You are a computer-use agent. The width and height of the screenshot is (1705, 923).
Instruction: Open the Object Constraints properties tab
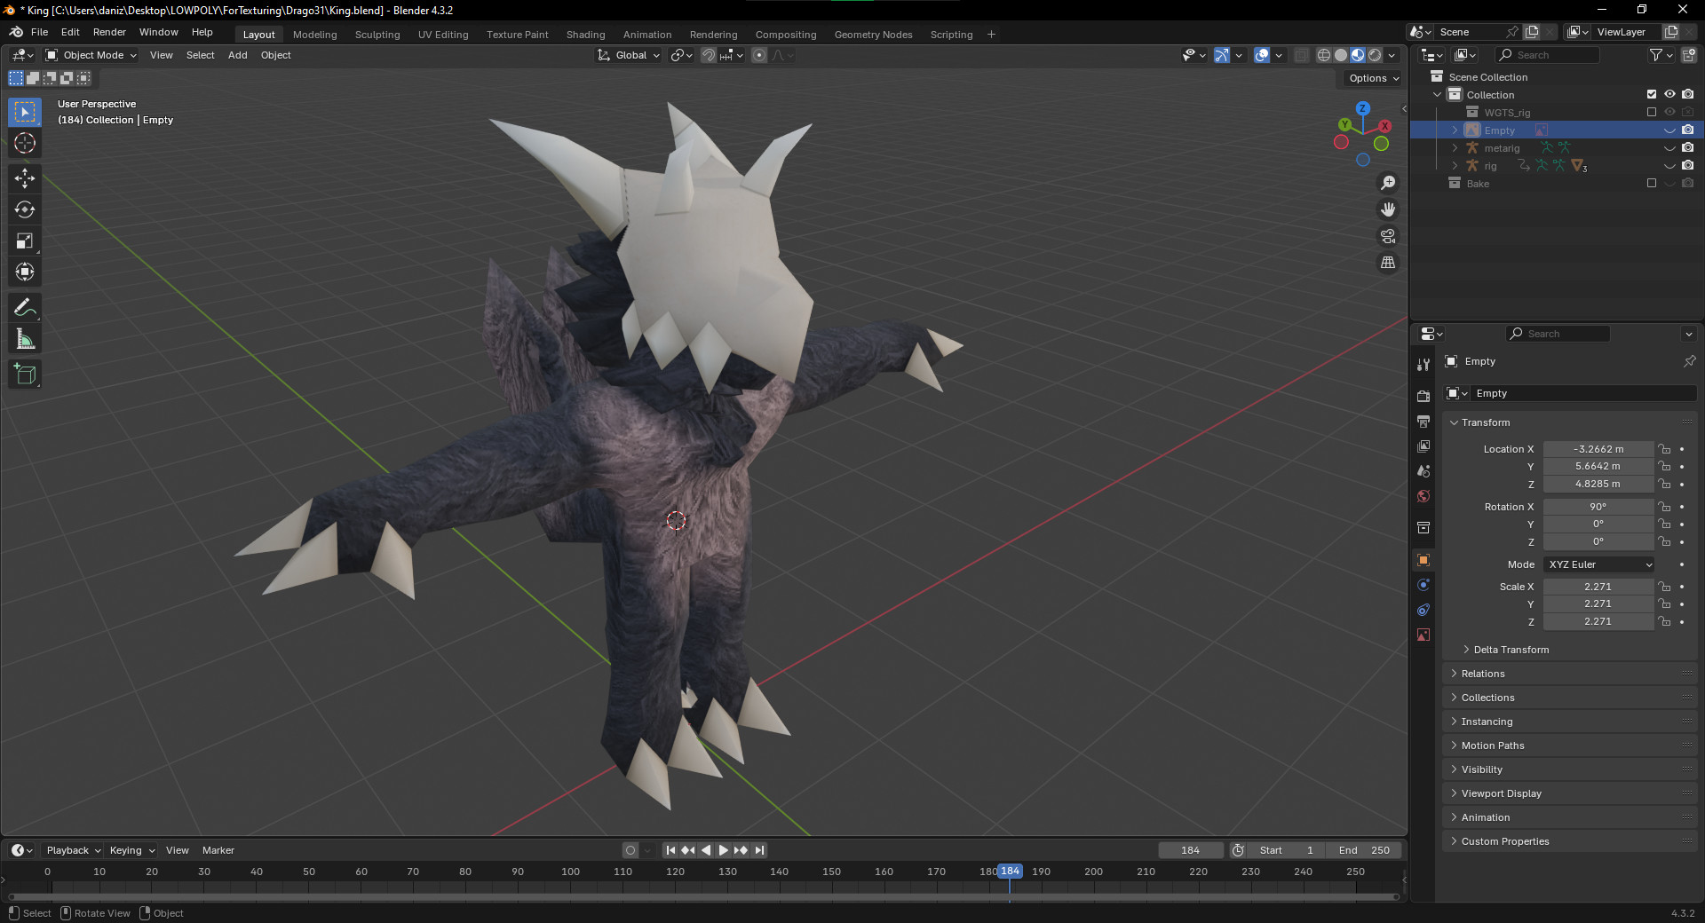coord(1423,610)
